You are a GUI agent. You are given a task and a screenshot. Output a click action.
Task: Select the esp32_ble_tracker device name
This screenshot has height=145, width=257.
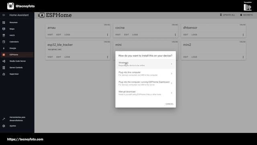coord(60,45)
